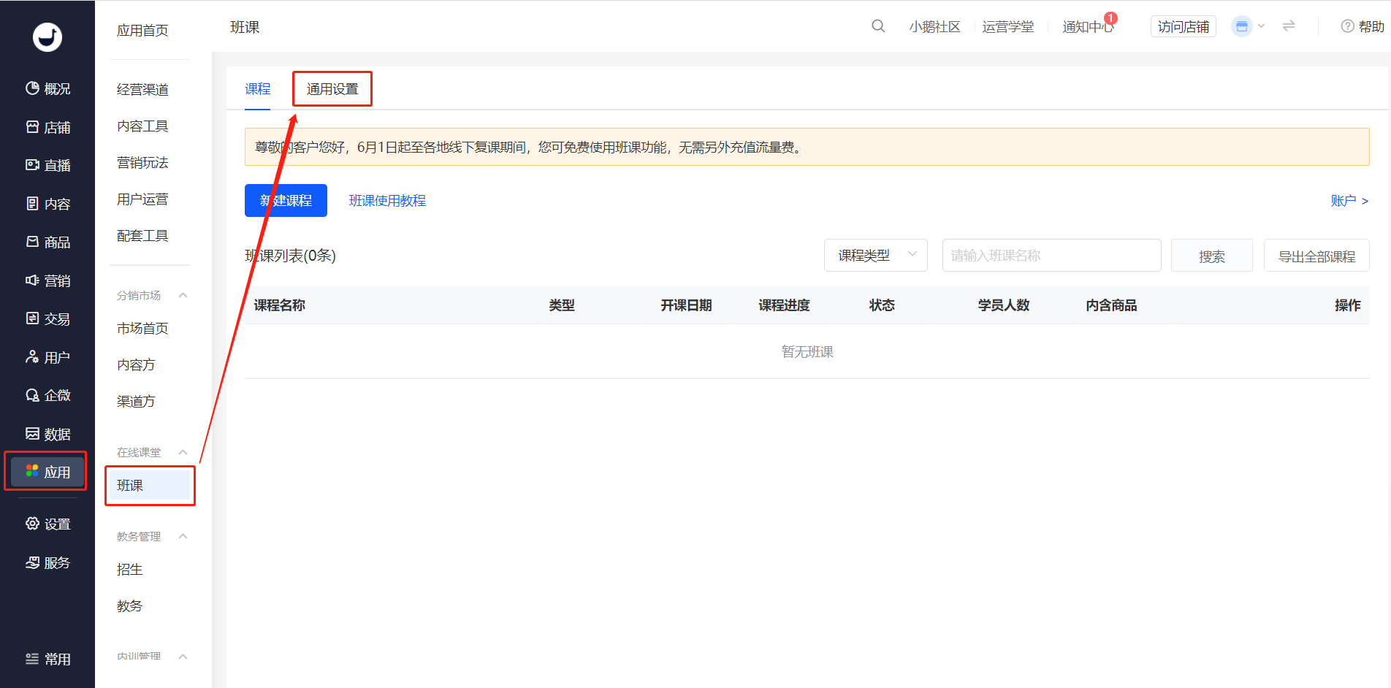This screenshot has width=1391, height=688.
Task: Click the 新建课程 button
Action: click(286, 200)
